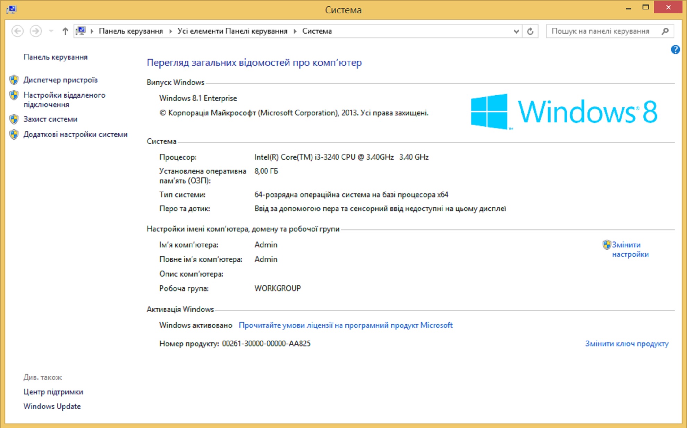Click the Forward navigation arrow
687x428 pixels.
coord(35,31)
